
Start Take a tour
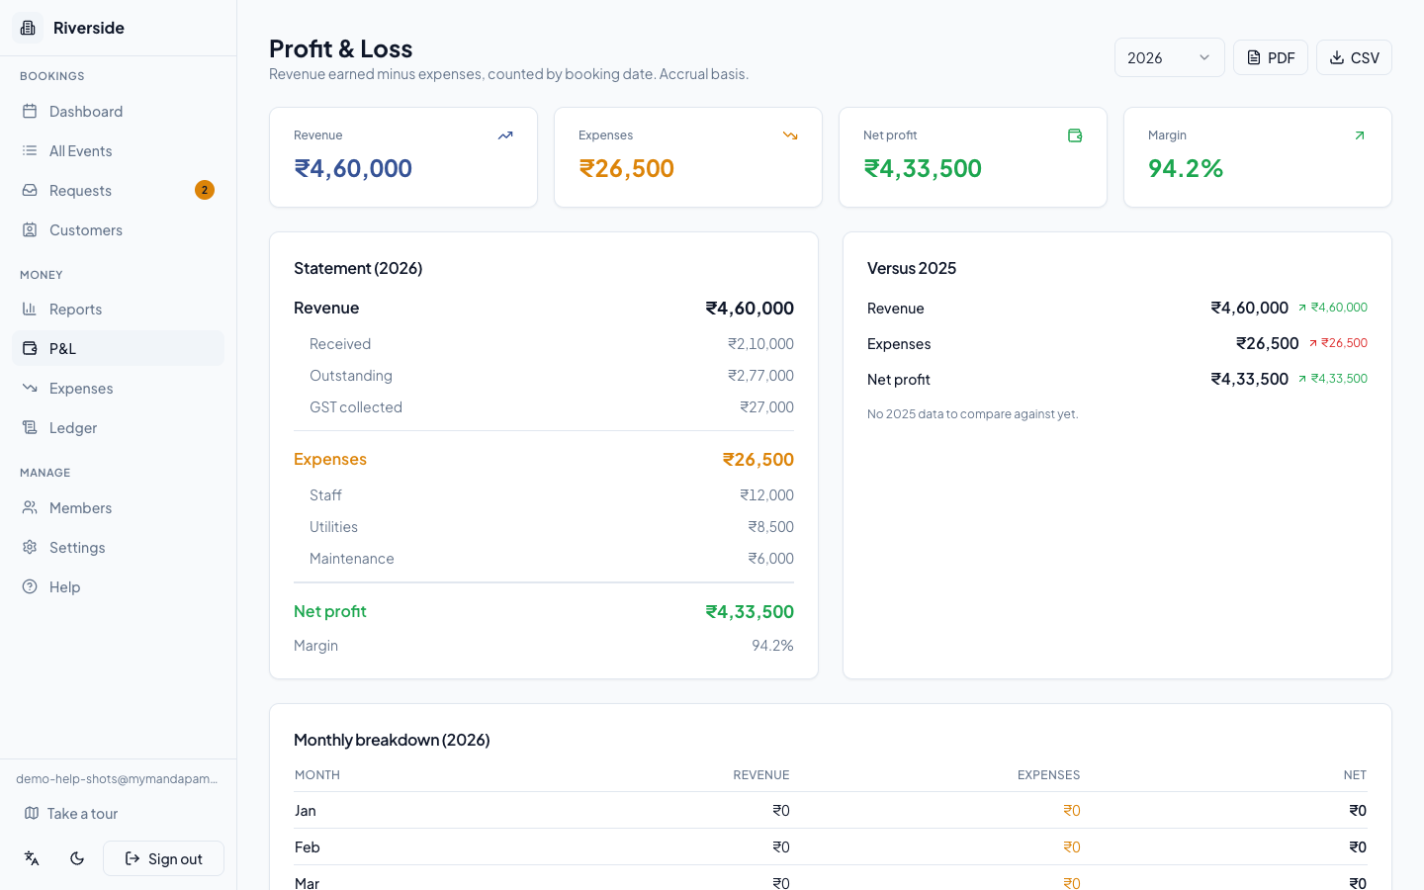(x=118, y=813)
